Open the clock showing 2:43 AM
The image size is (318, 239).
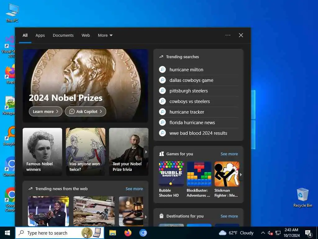point(291,233)
